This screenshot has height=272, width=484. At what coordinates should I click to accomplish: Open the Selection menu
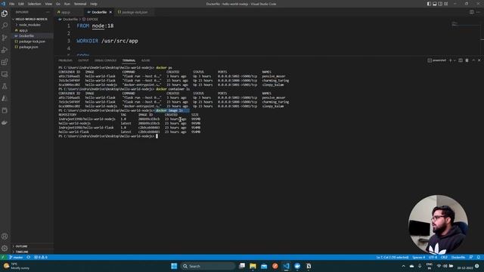[34, 4]
